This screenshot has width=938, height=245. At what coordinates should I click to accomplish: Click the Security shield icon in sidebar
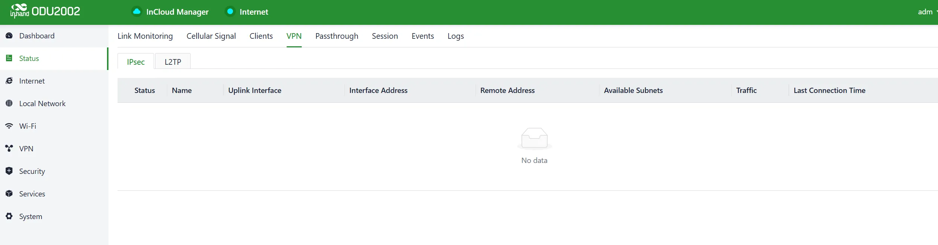(9, 171)
